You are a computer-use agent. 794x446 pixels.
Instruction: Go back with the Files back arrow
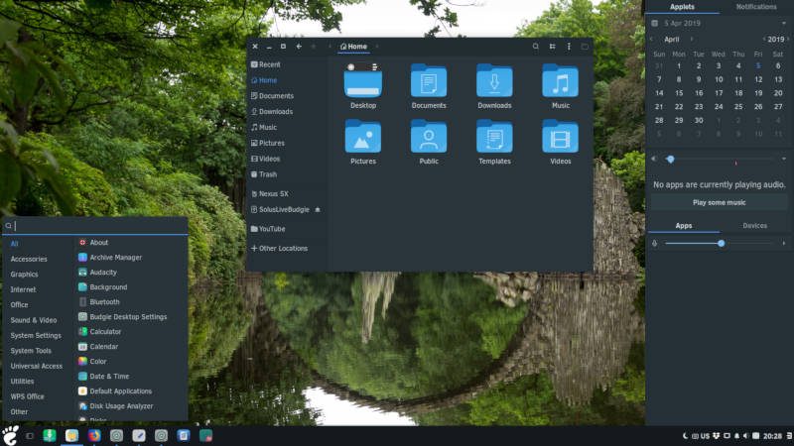click(299, 46)
